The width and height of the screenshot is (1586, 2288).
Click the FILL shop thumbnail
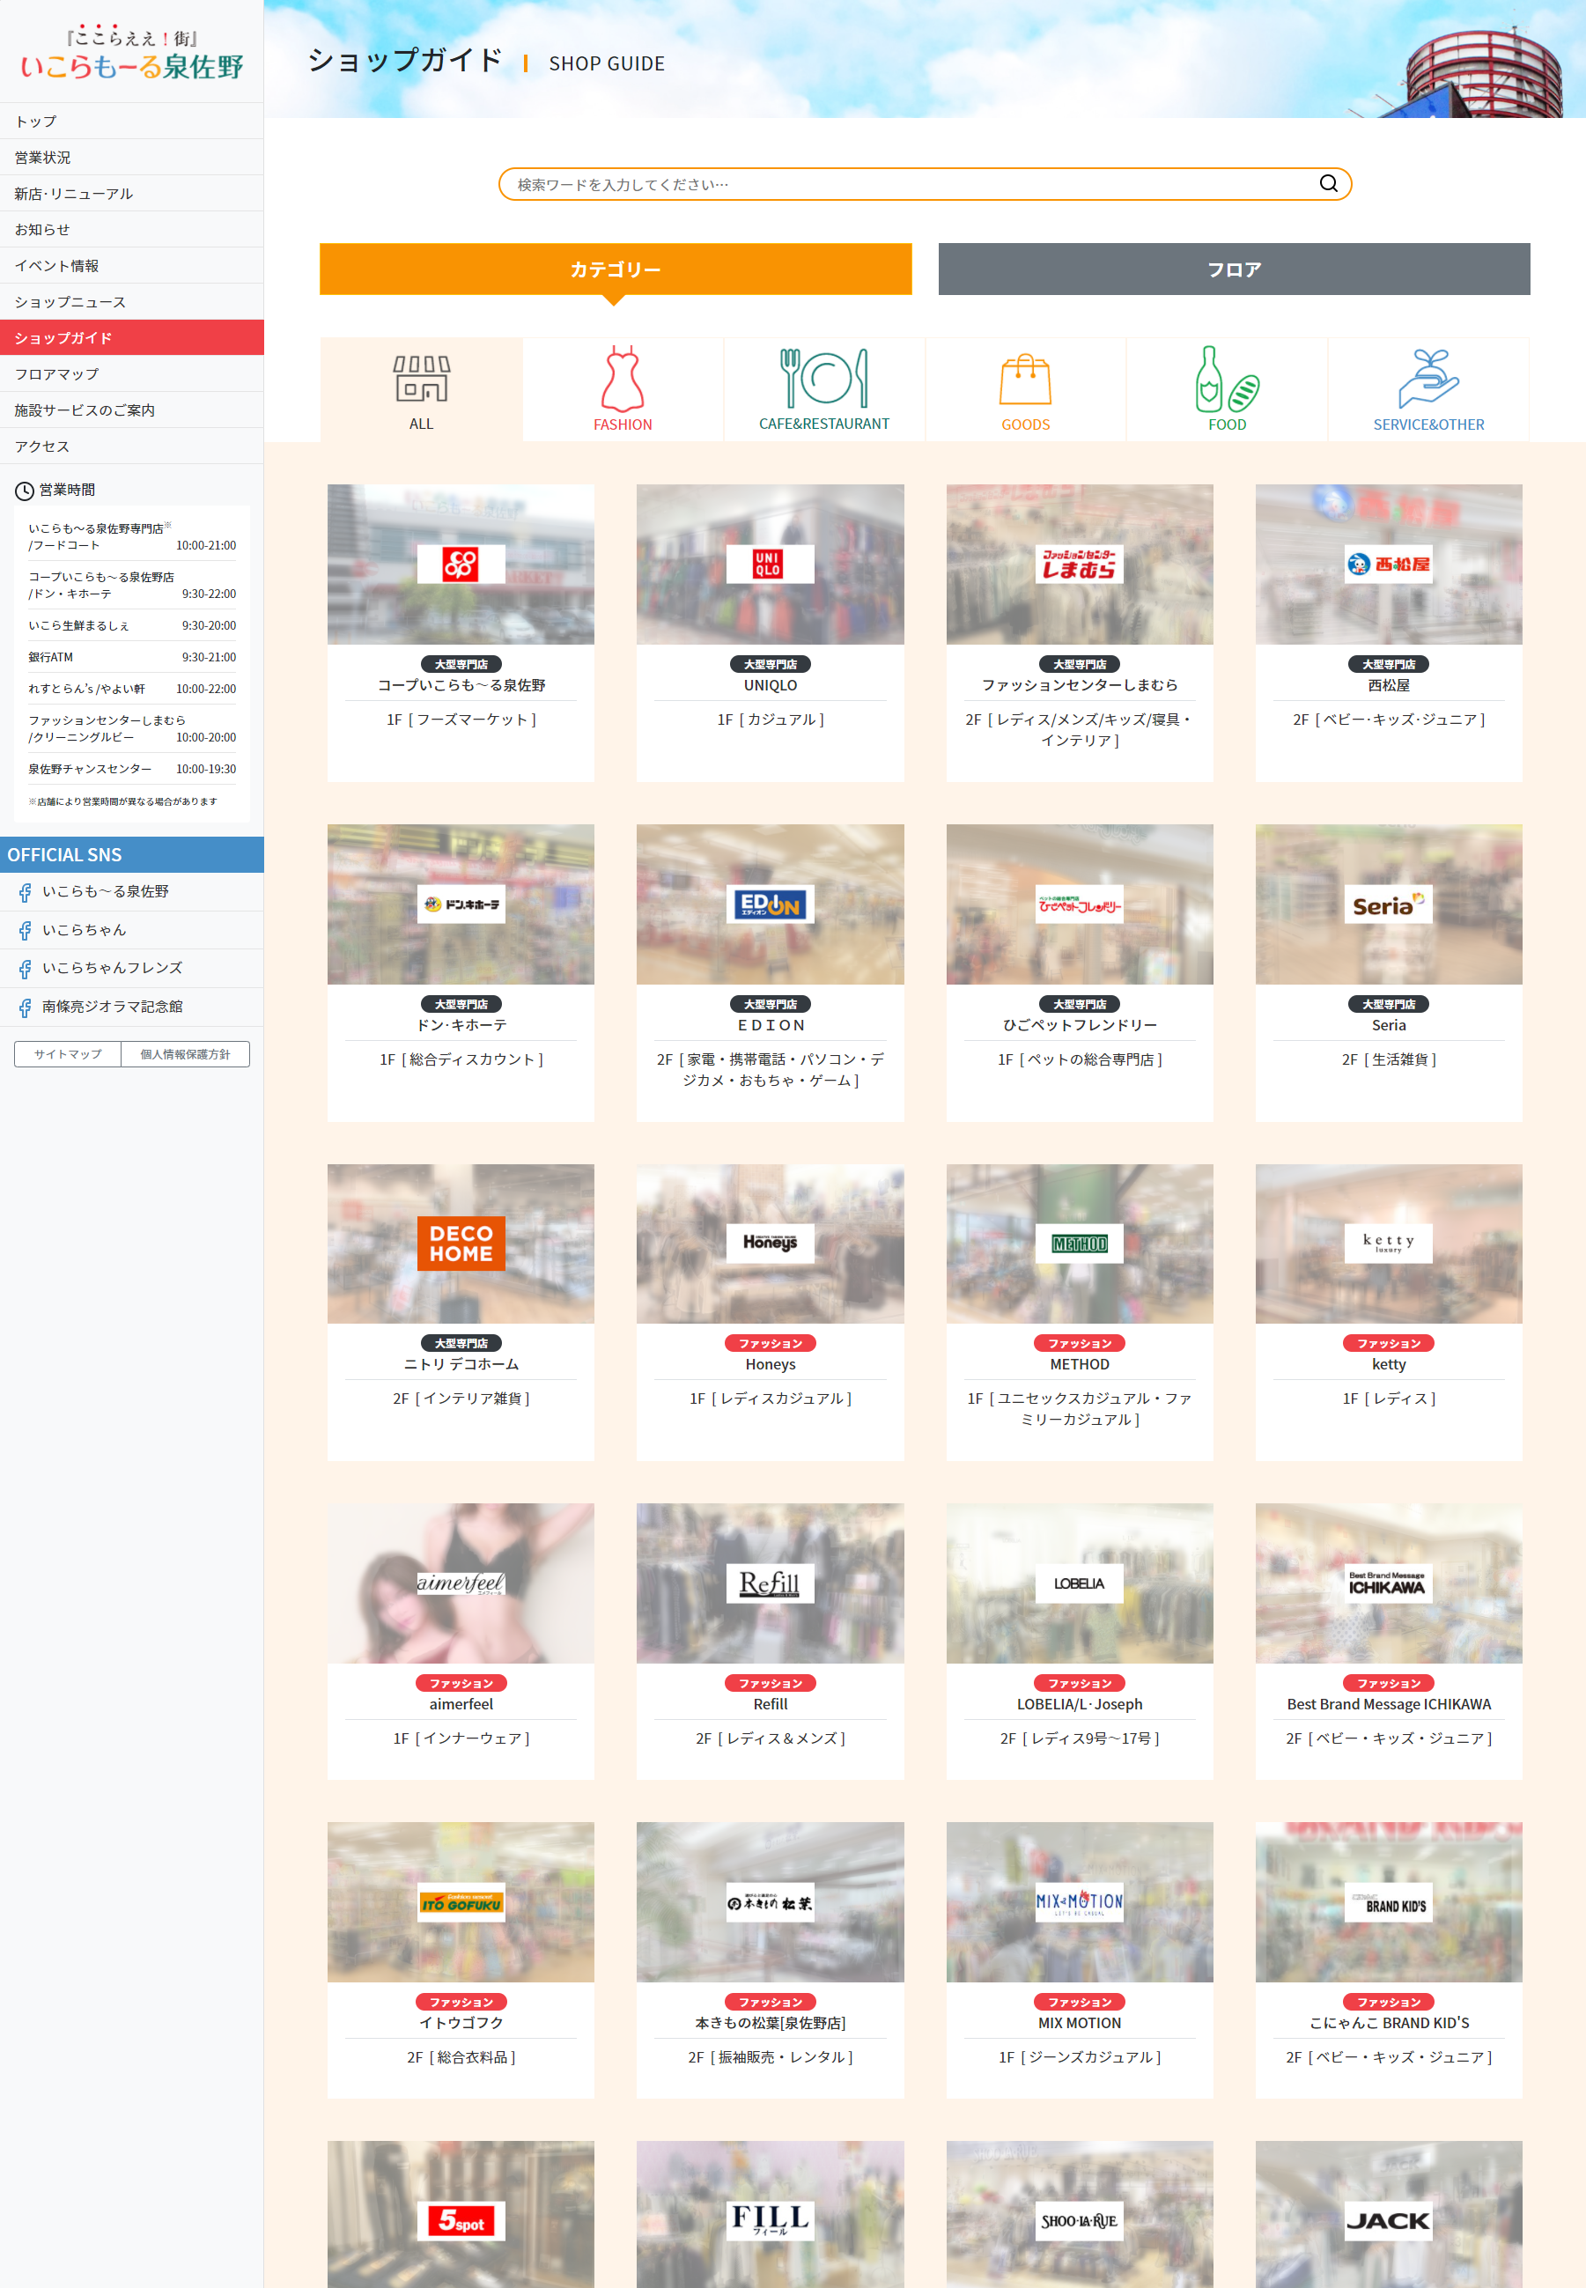769,2215
